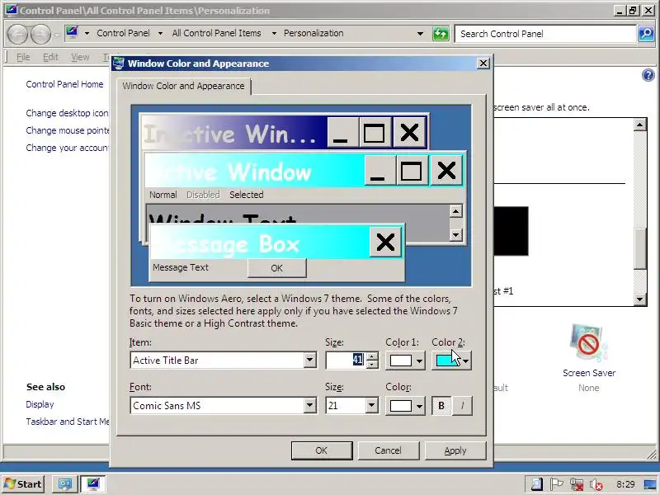Click the Back navigation arrow in Control Panel
The image size is (660, 495).
click(x=17, y=34)
